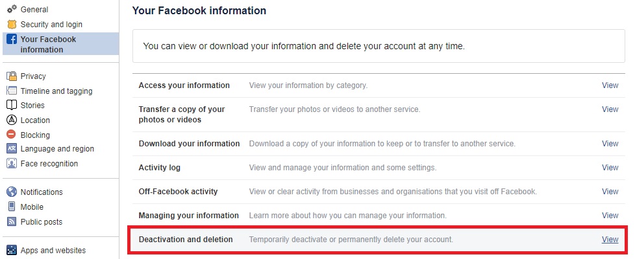
Task: View Deactivation and deletion options
Action: (x=610, y=240)
